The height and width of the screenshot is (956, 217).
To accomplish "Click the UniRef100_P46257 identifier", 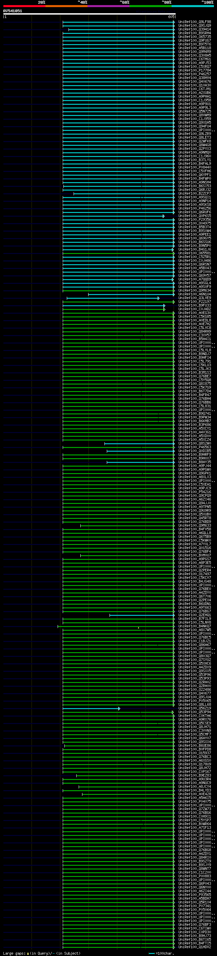I will click(194, 74).
